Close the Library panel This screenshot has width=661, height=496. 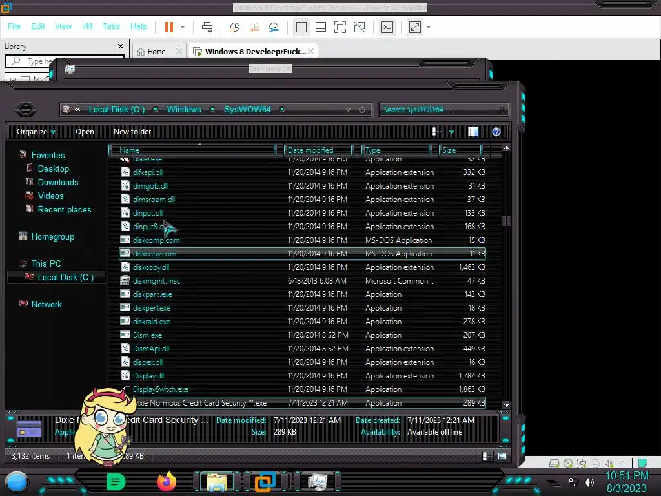[x=121, y=46]
